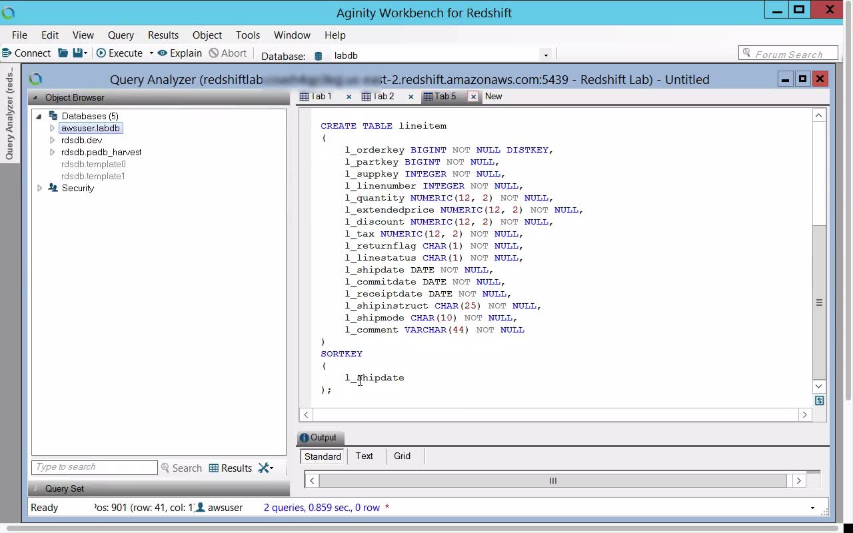Open the Execute options dropdown arrow
The width and height of the screenshot is (853, 533).
click(151, 53)
